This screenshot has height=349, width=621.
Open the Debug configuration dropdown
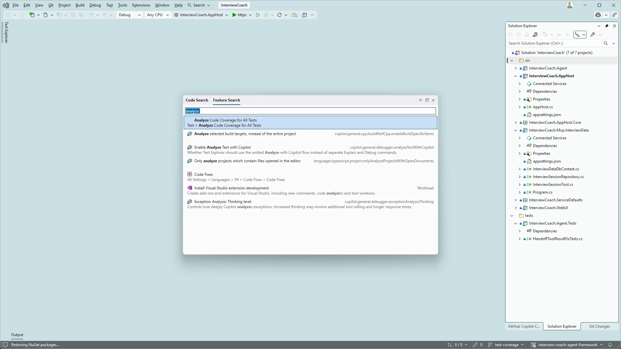tap(129, 15)
